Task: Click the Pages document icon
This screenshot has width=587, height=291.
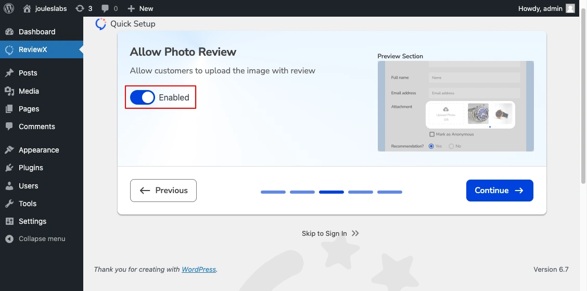Action: 9,109
